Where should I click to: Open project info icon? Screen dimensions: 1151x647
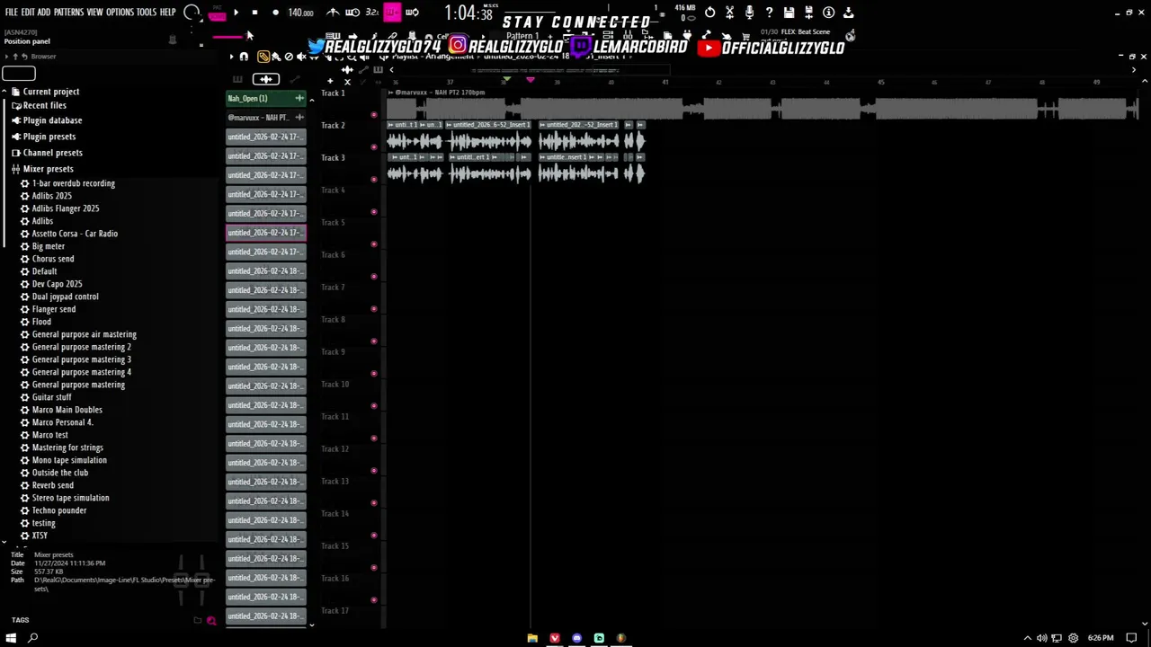click(828, 13)
